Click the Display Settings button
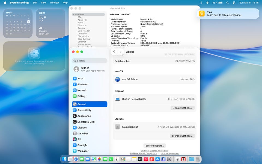The image size is (262, 164). pyautogui.click(x=182, y=108)
